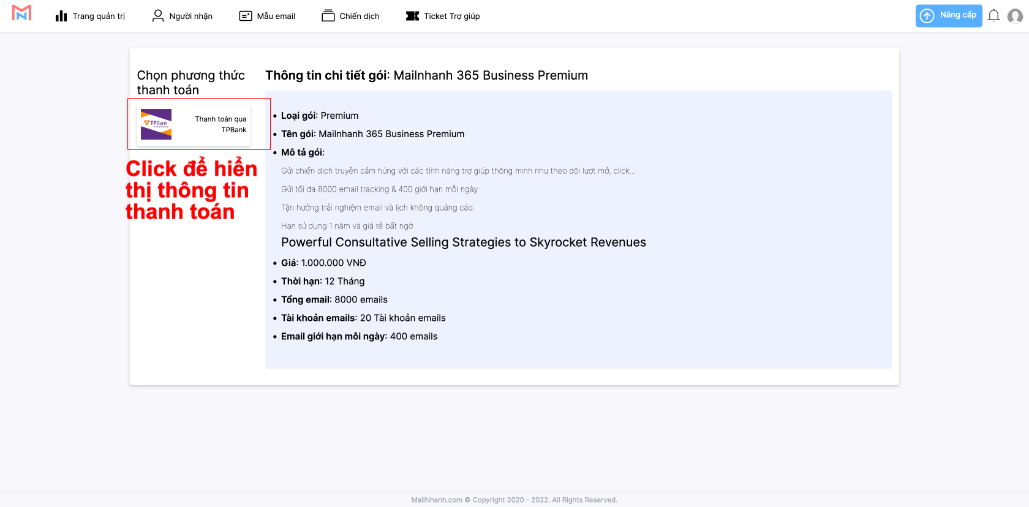The height and width of the screenshot is (507, 1029).
Task: Click the email template card icon
Action: (246, 16)
